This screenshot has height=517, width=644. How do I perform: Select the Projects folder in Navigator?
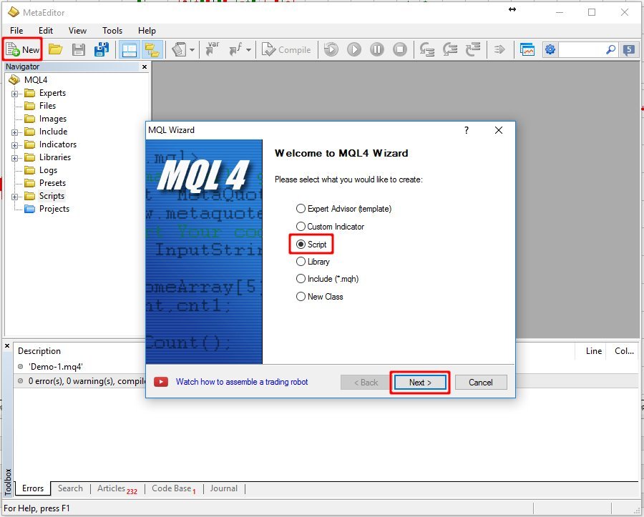click(x=54, y=208)
